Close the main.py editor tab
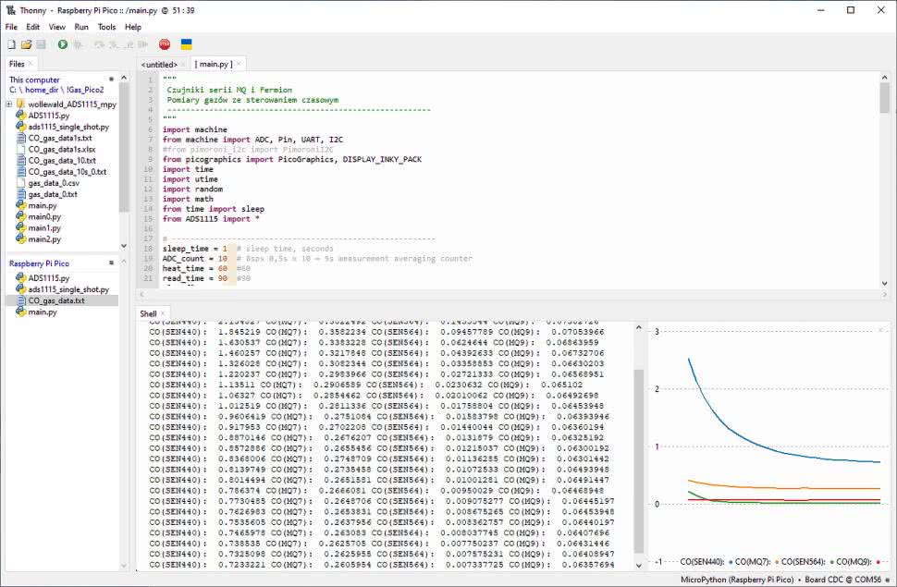 click(x=239, y=64)
